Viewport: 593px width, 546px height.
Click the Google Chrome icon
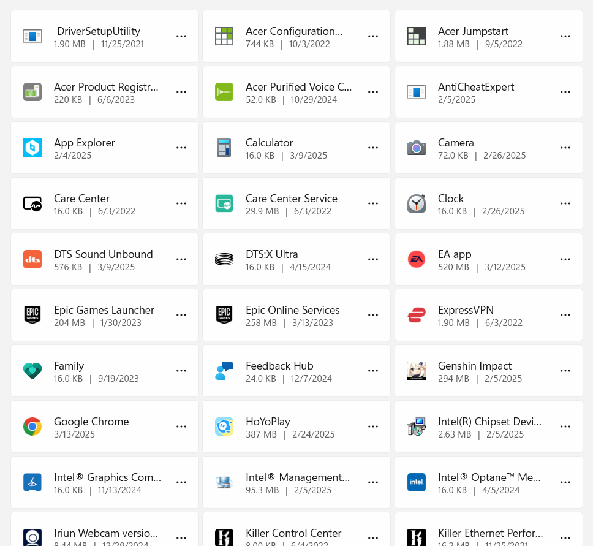pyautogui.click(x=32, y=427)
